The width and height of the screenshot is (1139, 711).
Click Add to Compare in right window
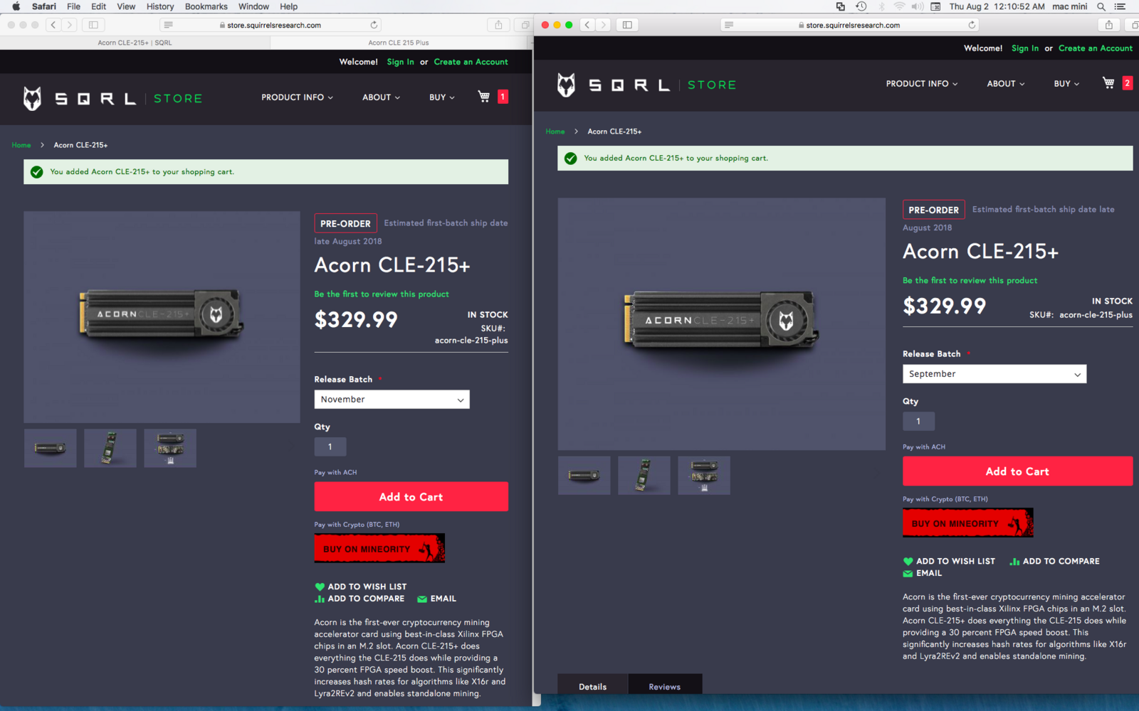point(1054,561)
